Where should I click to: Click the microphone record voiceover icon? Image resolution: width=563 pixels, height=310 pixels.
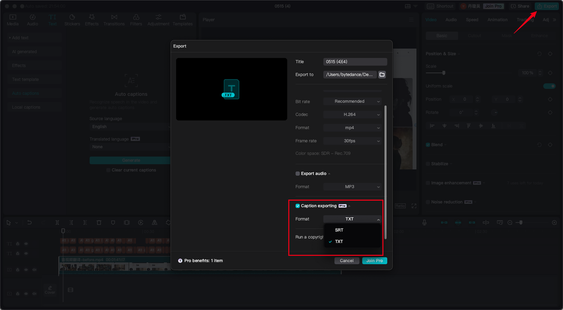point(424,222)
